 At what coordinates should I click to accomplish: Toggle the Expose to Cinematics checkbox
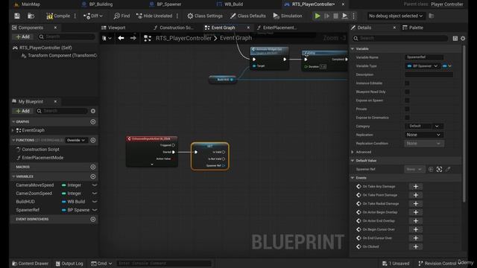(407, 118)
